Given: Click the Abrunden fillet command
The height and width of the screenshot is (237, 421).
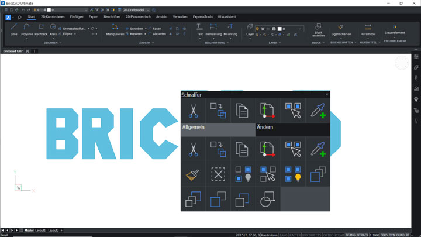Looking at the screenshot, I should pyautogui.click(x=157, y=34).
